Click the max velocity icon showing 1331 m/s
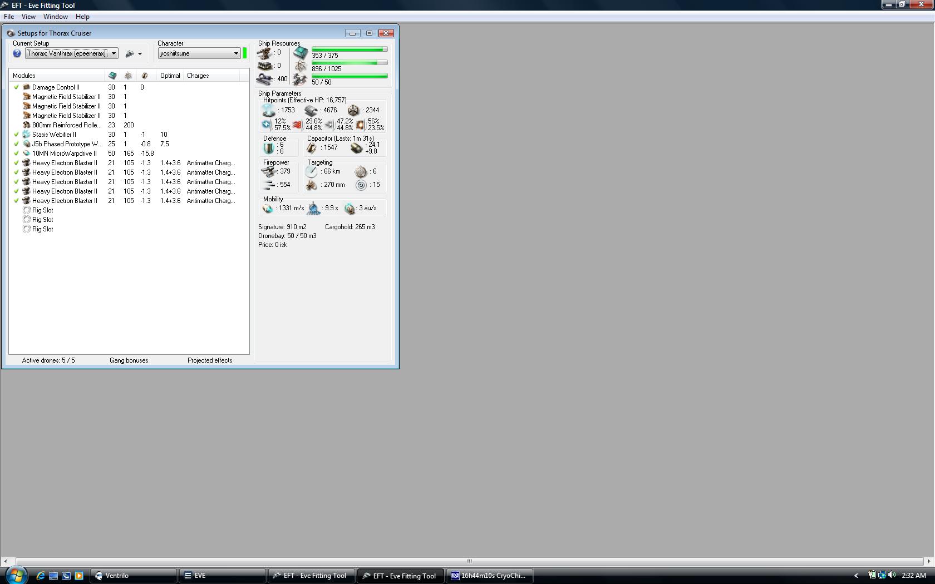The image size is (935, 584). click(268, 209)
